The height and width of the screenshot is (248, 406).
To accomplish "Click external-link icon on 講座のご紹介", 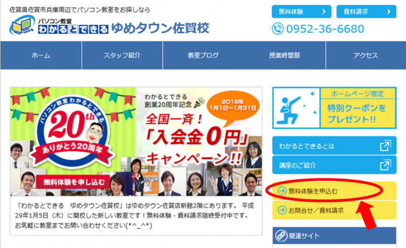I will click(x=386, y=165).
